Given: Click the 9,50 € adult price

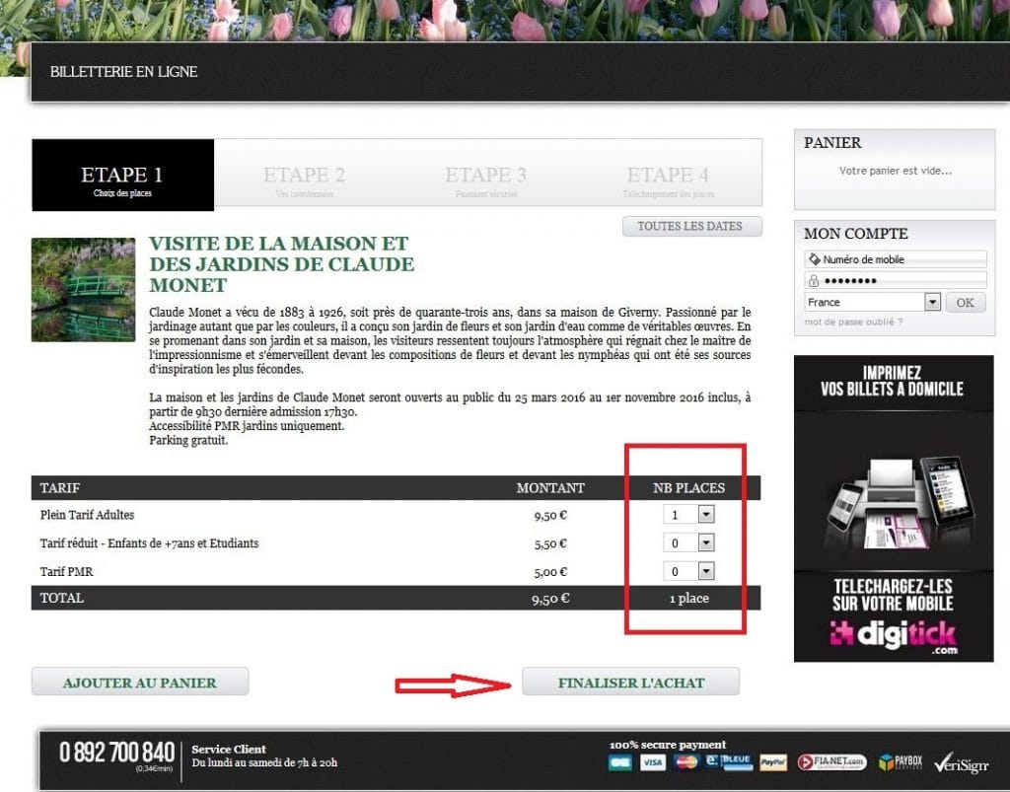Looking at the screenshot, I should point(550,515).
